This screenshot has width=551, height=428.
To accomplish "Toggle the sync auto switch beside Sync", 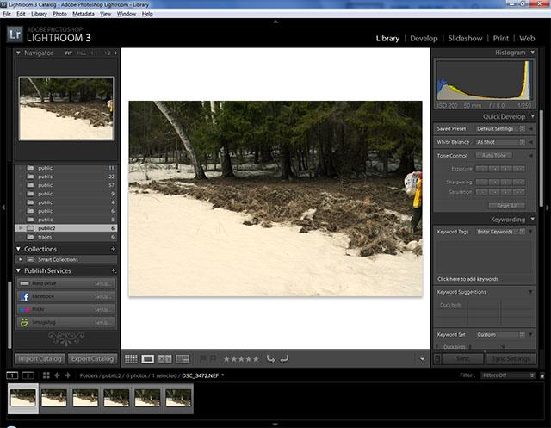I will pyautogui.click(x=437, y=359).
